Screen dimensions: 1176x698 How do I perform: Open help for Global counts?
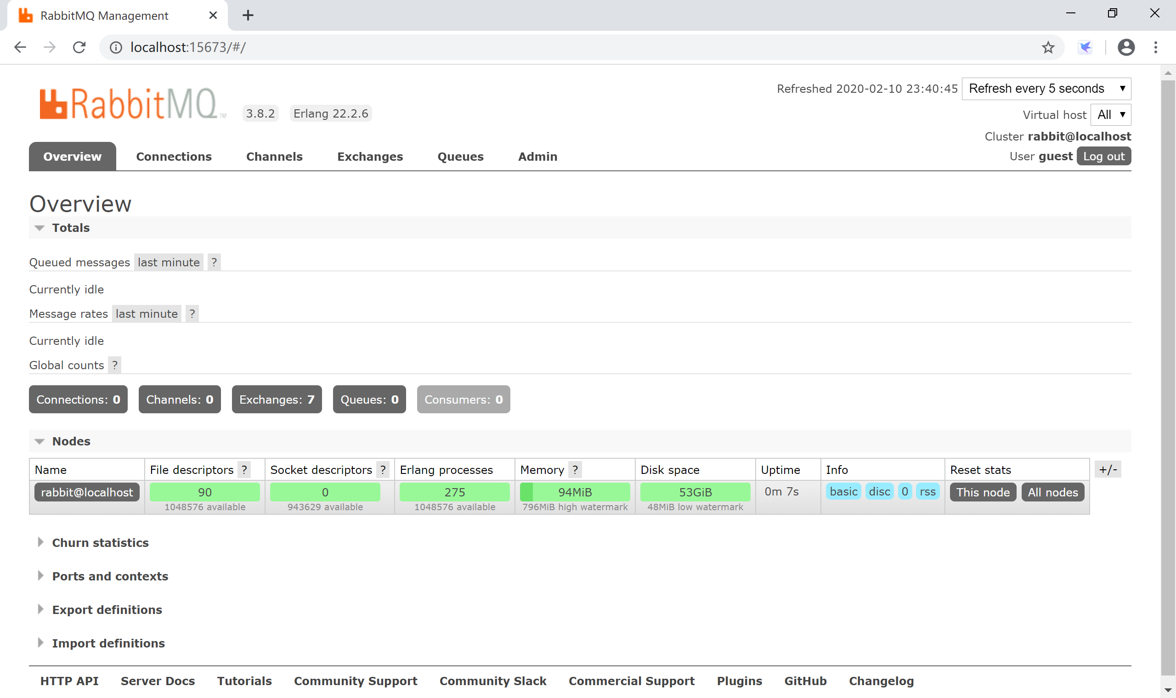(114, 365)
